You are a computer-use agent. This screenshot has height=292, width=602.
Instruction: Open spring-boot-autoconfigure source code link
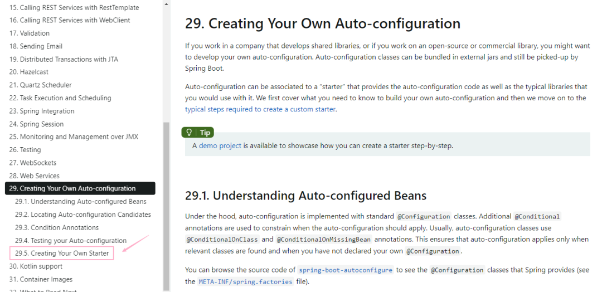point(346,270)
